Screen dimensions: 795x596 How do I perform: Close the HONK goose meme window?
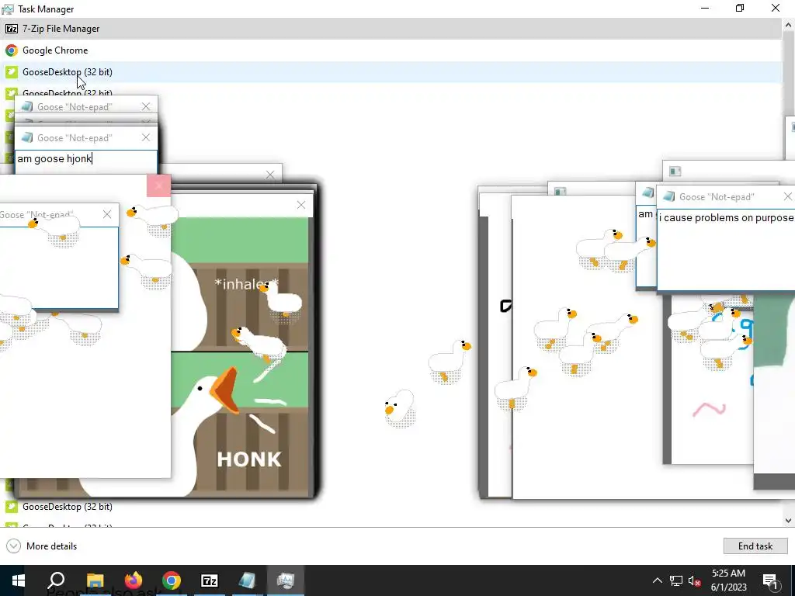pyautogui.click(x=301, y=205)
